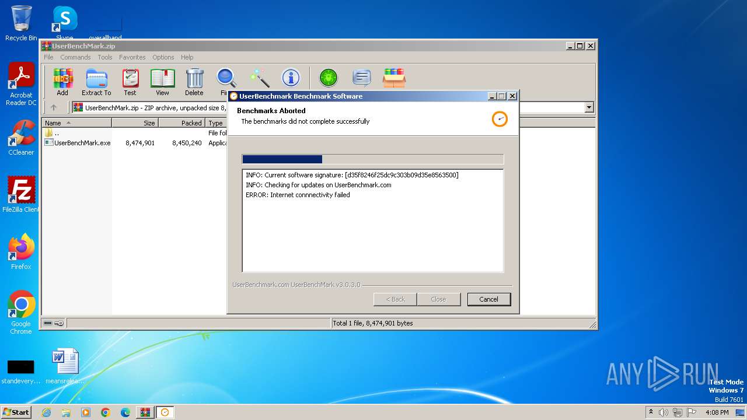Select the Skype desktop shortcut
The height and width of the screenshot is (420, 747).
65,23
